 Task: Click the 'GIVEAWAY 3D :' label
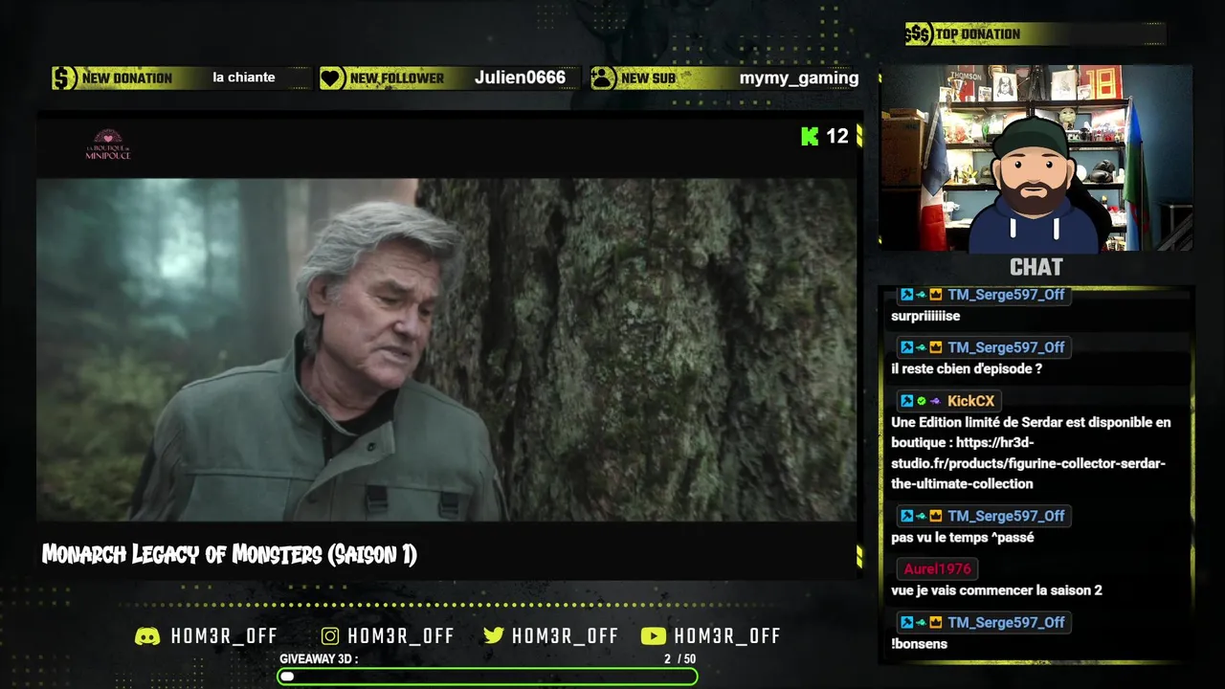point(319,659)
